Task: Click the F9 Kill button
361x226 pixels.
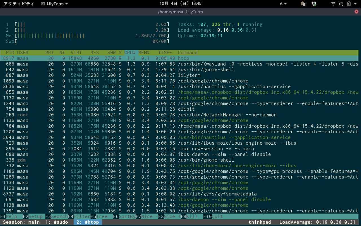Action: point(192,216)
